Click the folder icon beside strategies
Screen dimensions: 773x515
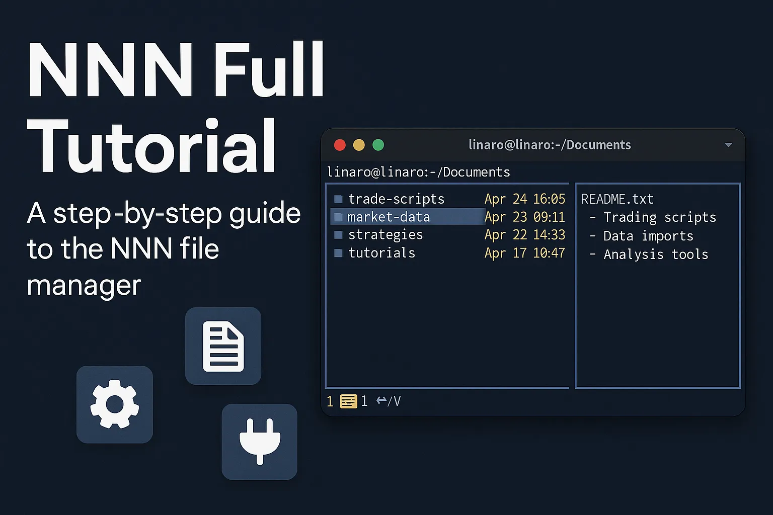tap(338, 235)
